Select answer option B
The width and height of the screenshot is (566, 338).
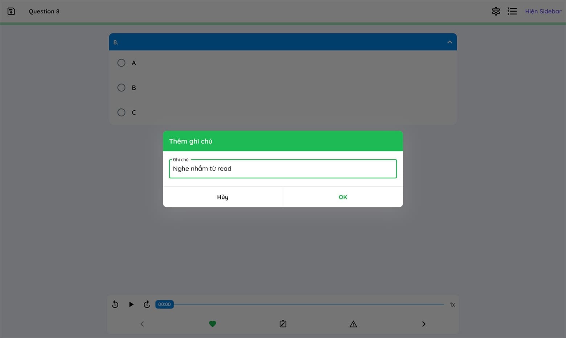(x=122, y=88)
